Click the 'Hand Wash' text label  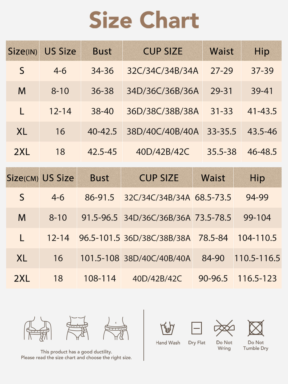point(168,343)
